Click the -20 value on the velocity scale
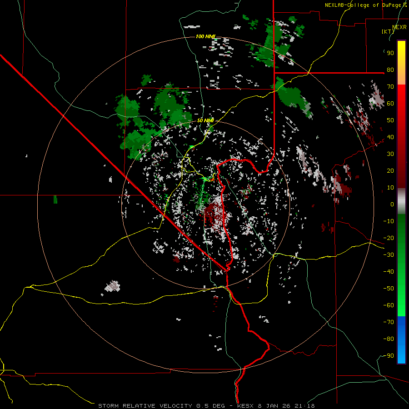409x409 pixels. pyautogui.click(x=389, y=238)
